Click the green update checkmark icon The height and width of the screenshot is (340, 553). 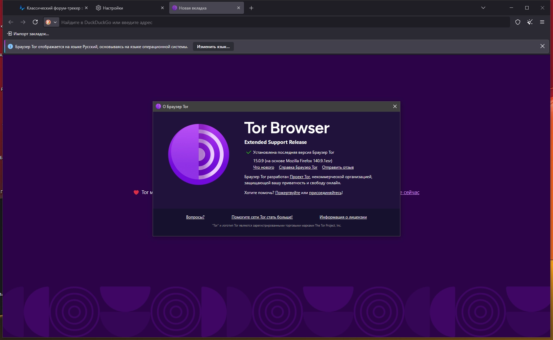pyautogui.click(x=249, y=152)
